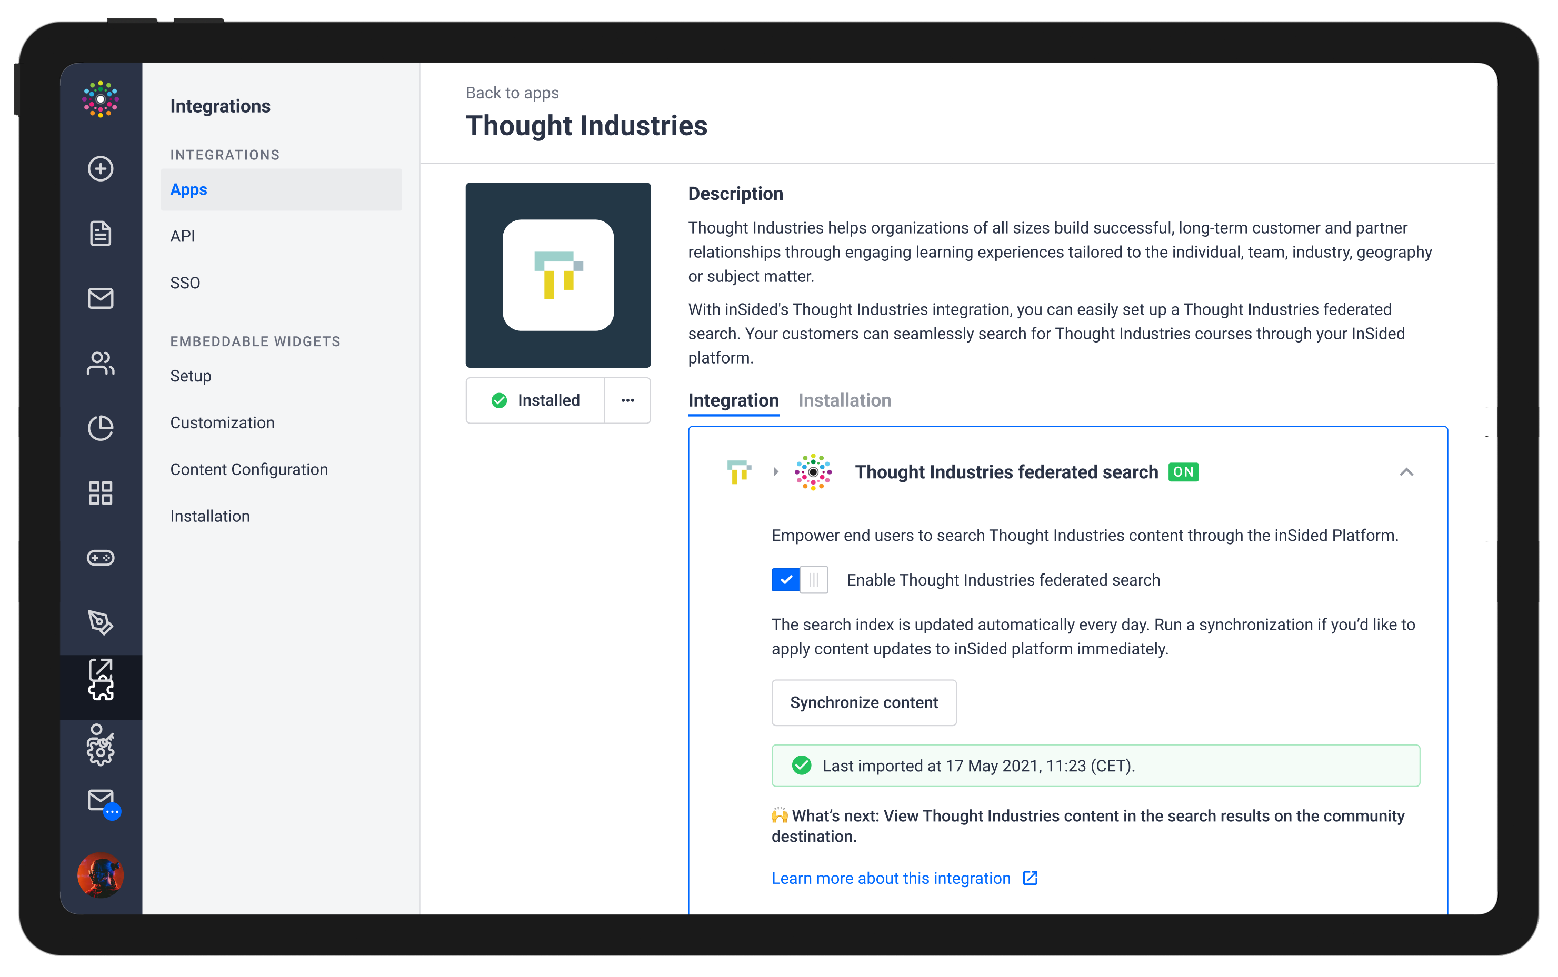The width and height of the screenshot is (1558, 977).
Task: Click the inSided logo in federated search header
Action: [813, 472]
